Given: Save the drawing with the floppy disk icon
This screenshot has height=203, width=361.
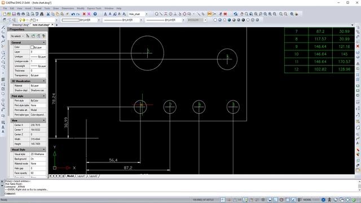Looking at the screenshot, I should 14,14.
